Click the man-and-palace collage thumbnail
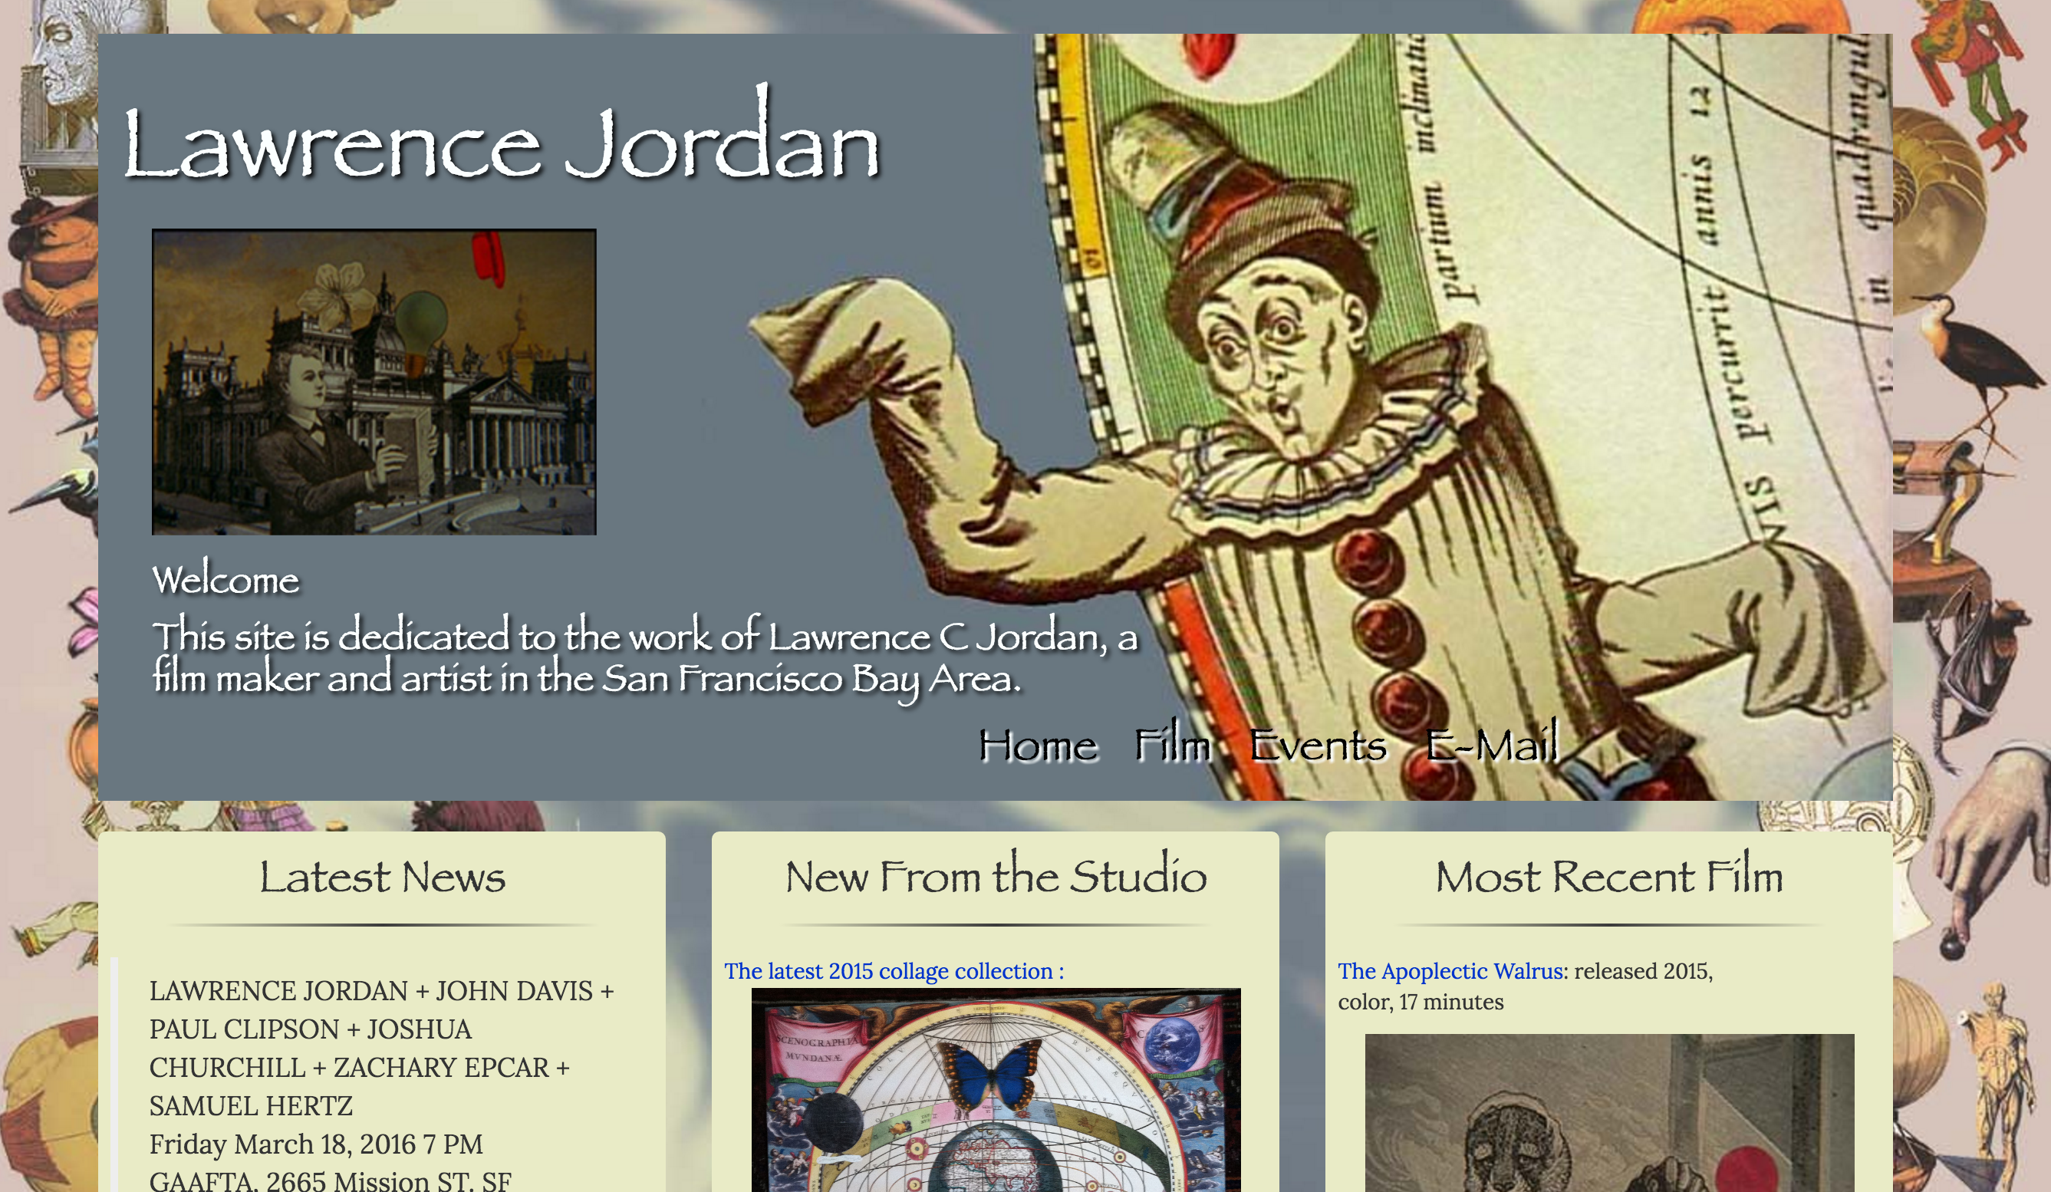 click(x=374, y=381)
